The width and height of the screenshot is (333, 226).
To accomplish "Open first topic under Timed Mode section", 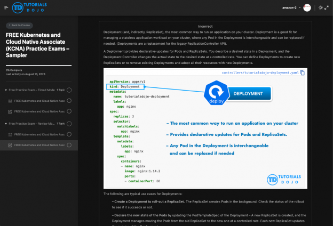I will 39,101.
